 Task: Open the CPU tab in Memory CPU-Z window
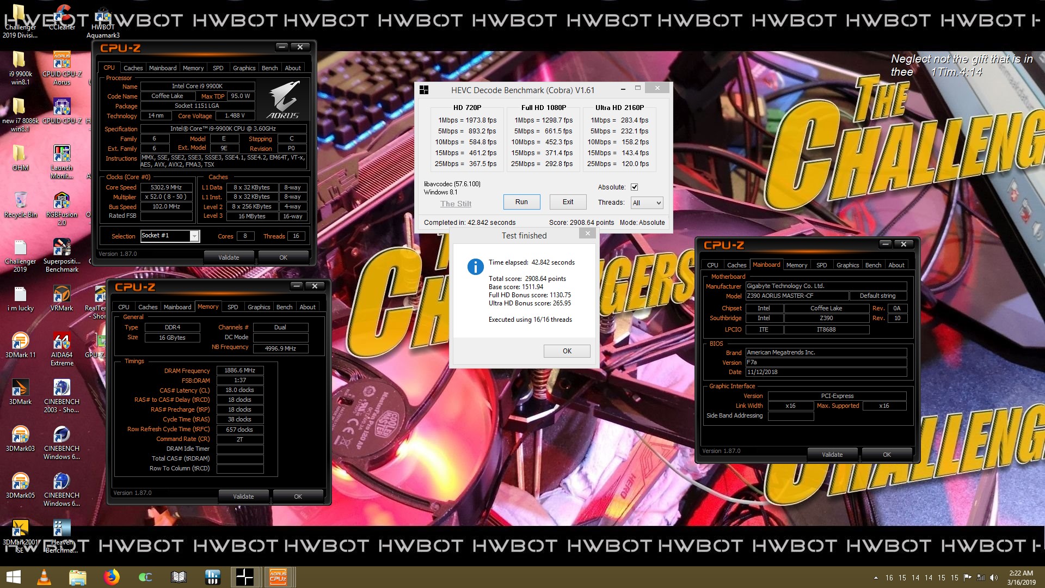click(124, 307)
